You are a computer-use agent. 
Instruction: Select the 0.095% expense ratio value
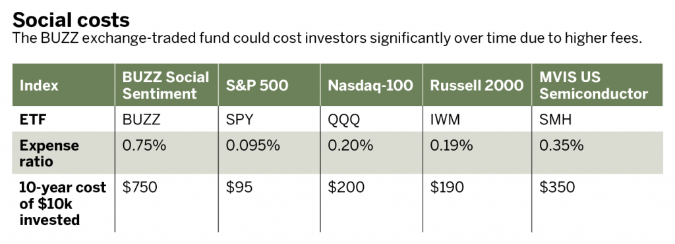[x=252, y=145]
